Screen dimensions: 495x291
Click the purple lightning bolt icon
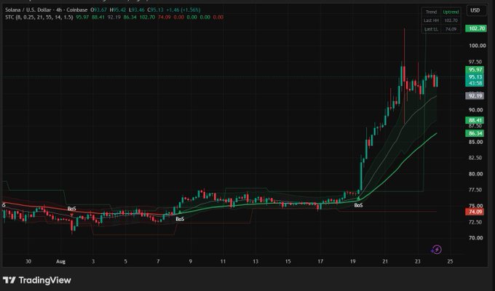[x=436, y=250]
